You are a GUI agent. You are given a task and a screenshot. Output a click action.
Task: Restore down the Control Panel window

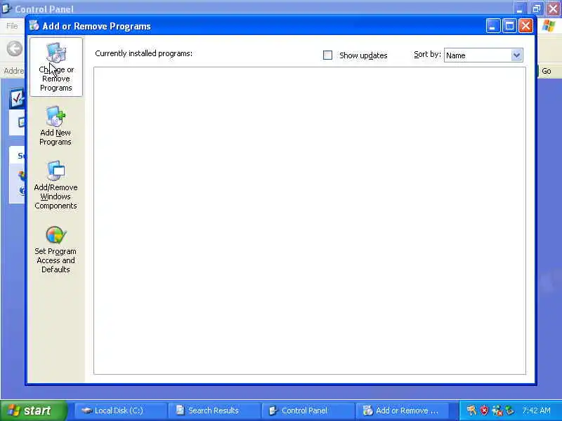point(537,8)
